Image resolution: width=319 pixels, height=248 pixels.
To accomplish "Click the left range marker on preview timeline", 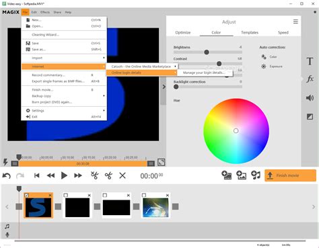I will pos(15,163).
